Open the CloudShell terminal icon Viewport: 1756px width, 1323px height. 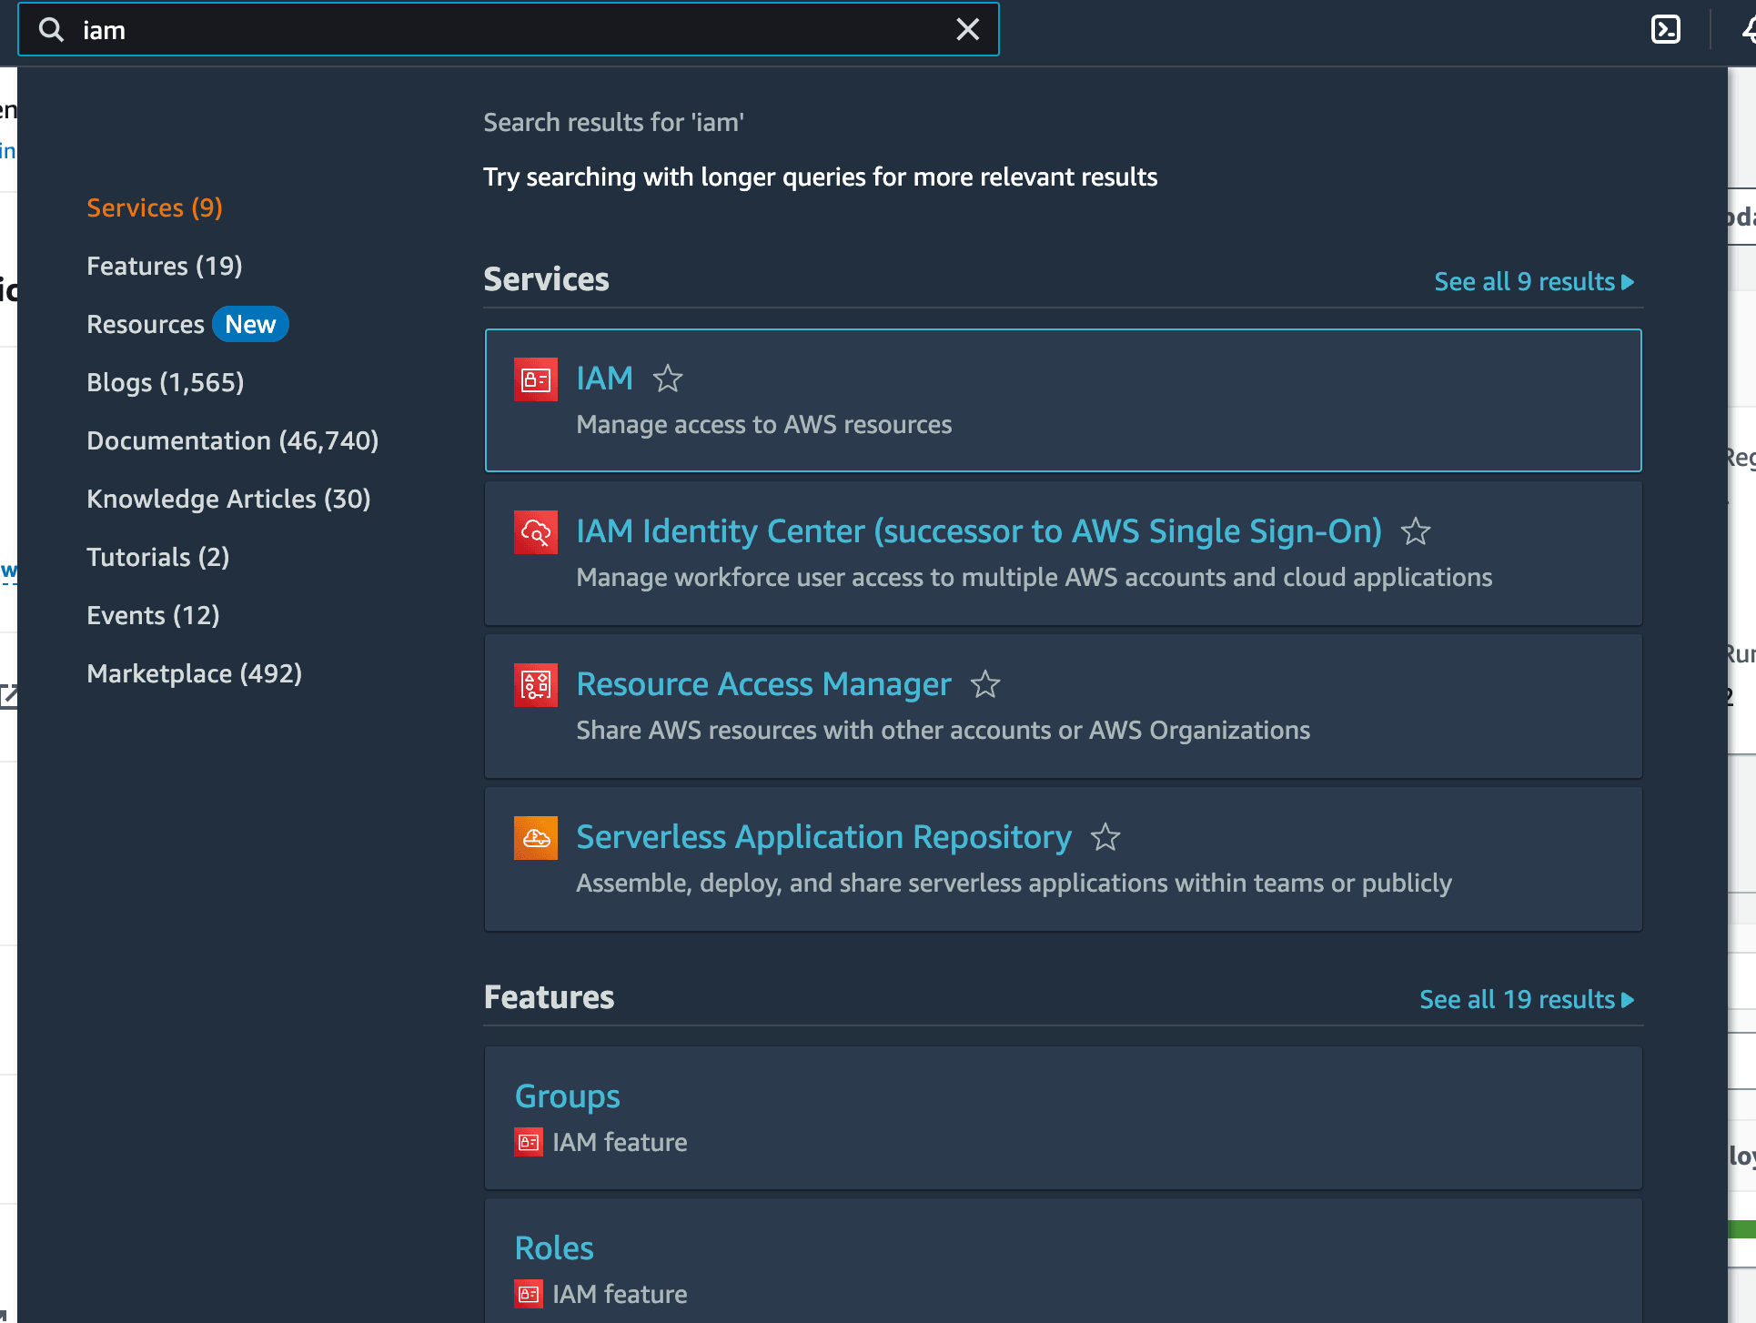pos(1665,30)
